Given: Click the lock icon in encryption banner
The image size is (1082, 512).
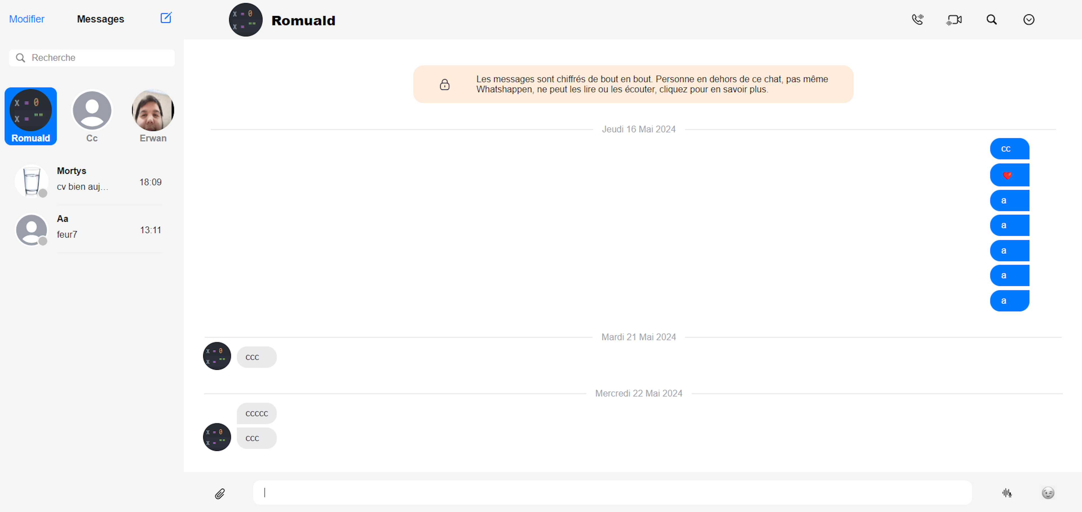Looking at the screenshot, I should click(x=444, y=85).
